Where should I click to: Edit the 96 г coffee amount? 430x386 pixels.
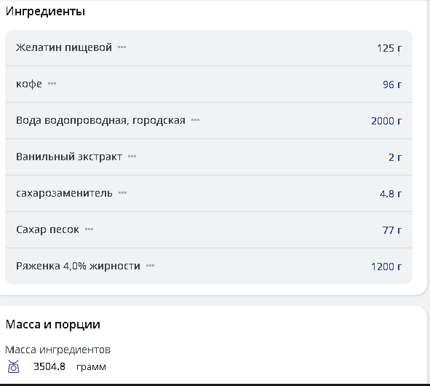[x=392, y=84]
